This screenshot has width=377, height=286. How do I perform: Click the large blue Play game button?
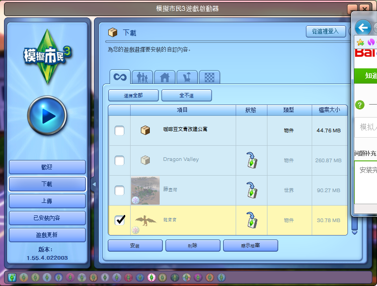pyautogui.click(x=47, y=116)
